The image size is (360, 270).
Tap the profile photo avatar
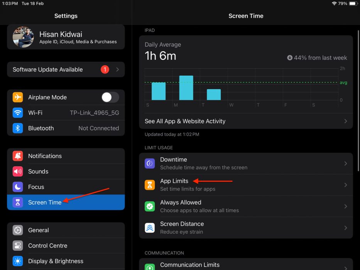pos(23,37)
